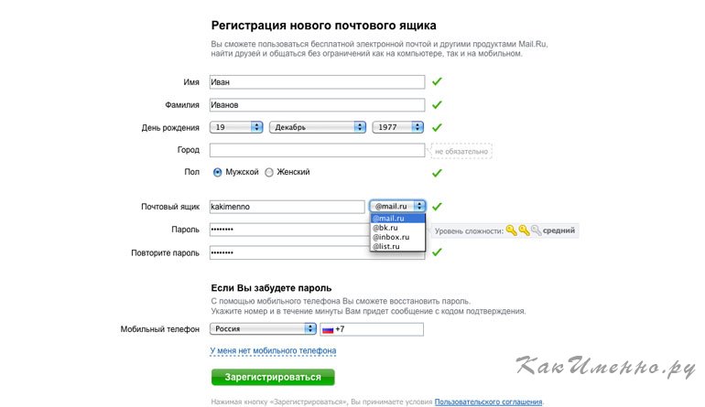Open the Пользовательского соглашения link
705x407 pixels.
488,402
